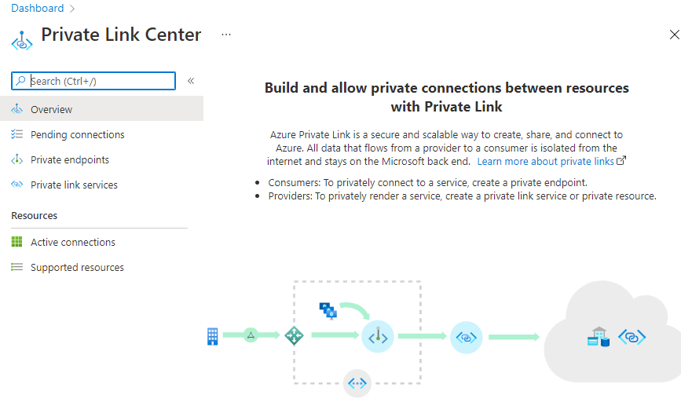681x406 pixels.
Task: Collapse the sidebar with double chevron
Action: tap(191, 81)
